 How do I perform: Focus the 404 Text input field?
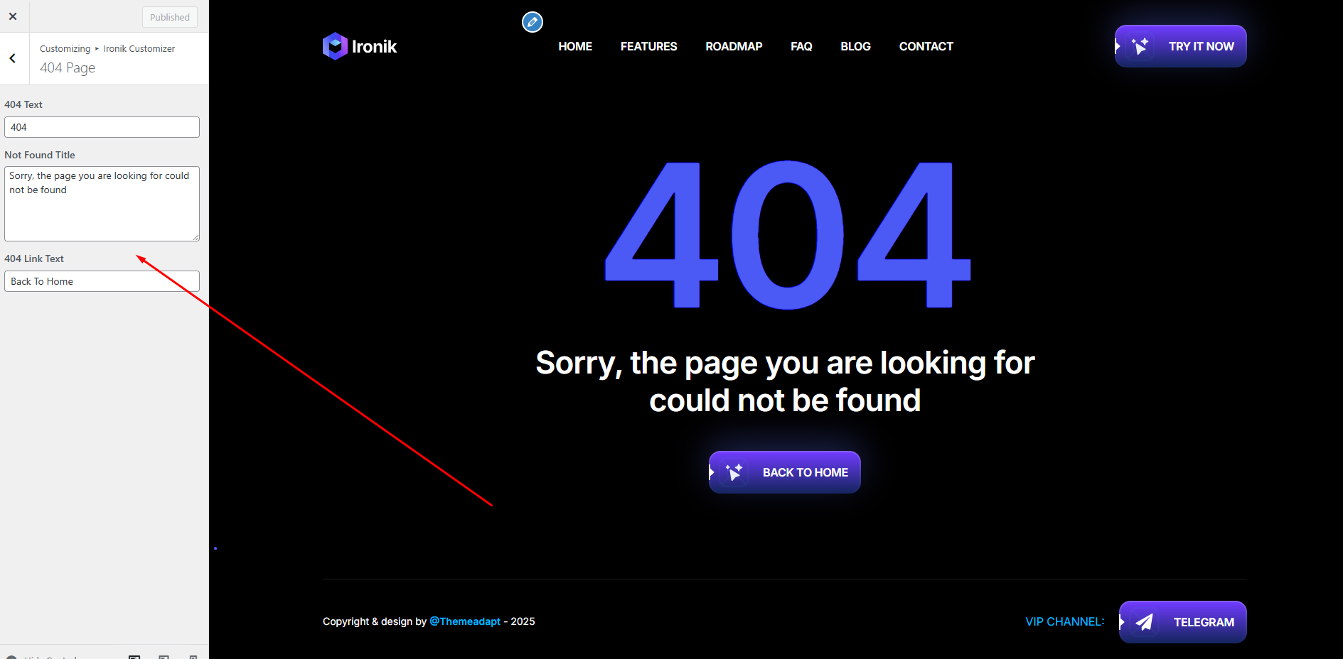(102, 127)
